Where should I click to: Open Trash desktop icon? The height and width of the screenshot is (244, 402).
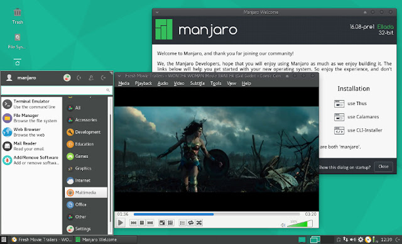(x=17, y=16)
